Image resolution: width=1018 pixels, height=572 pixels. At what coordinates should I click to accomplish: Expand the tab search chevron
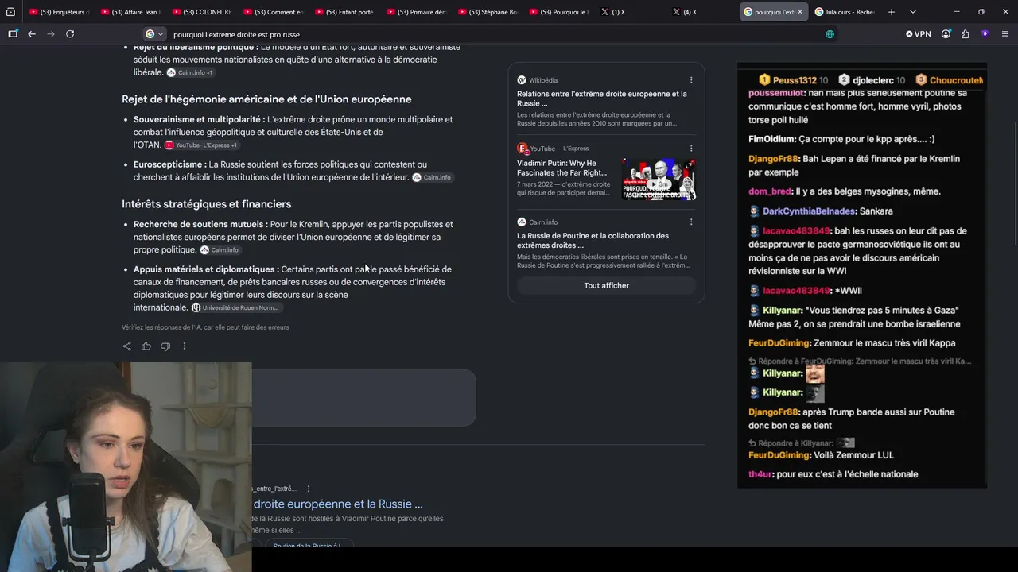tap(913, 12)
